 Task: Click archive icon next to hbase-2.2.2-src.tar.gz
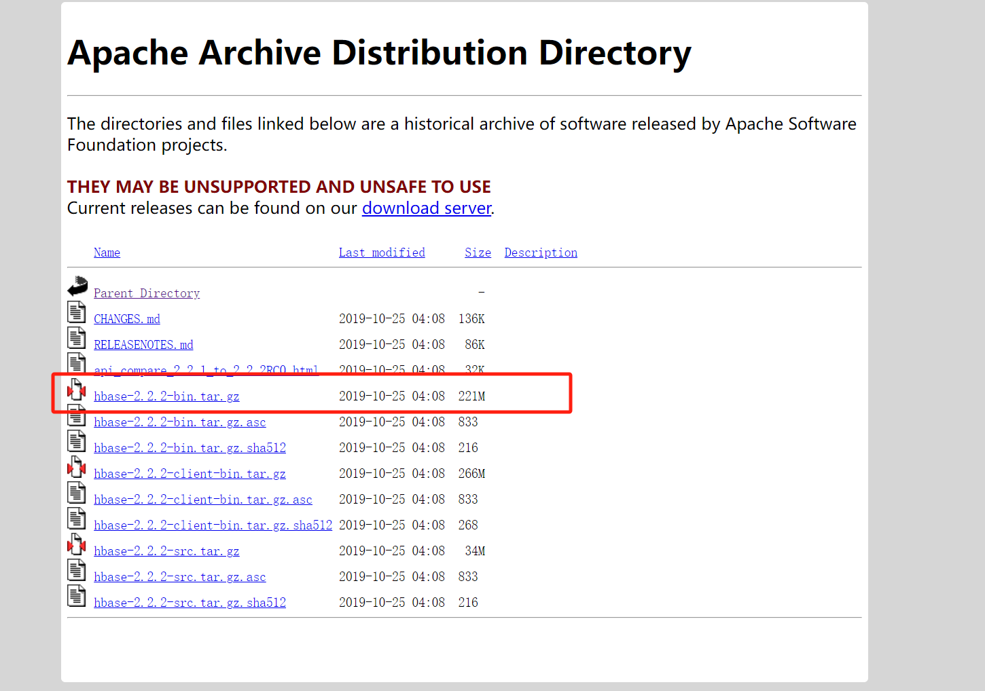click(x=77, y=544)
